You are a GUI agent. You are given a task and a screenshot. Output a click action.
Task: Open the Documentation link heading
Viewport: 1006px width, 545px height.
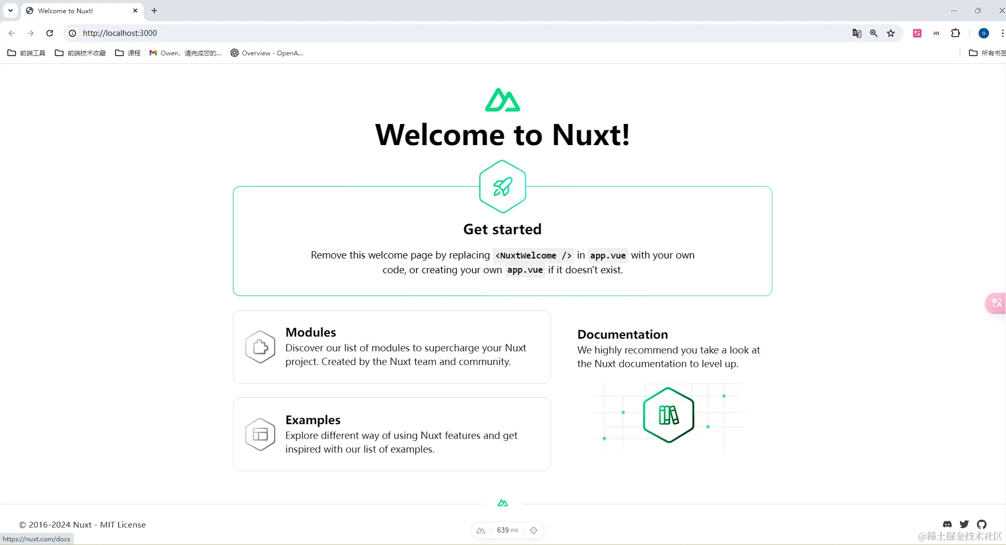point(622,334)
